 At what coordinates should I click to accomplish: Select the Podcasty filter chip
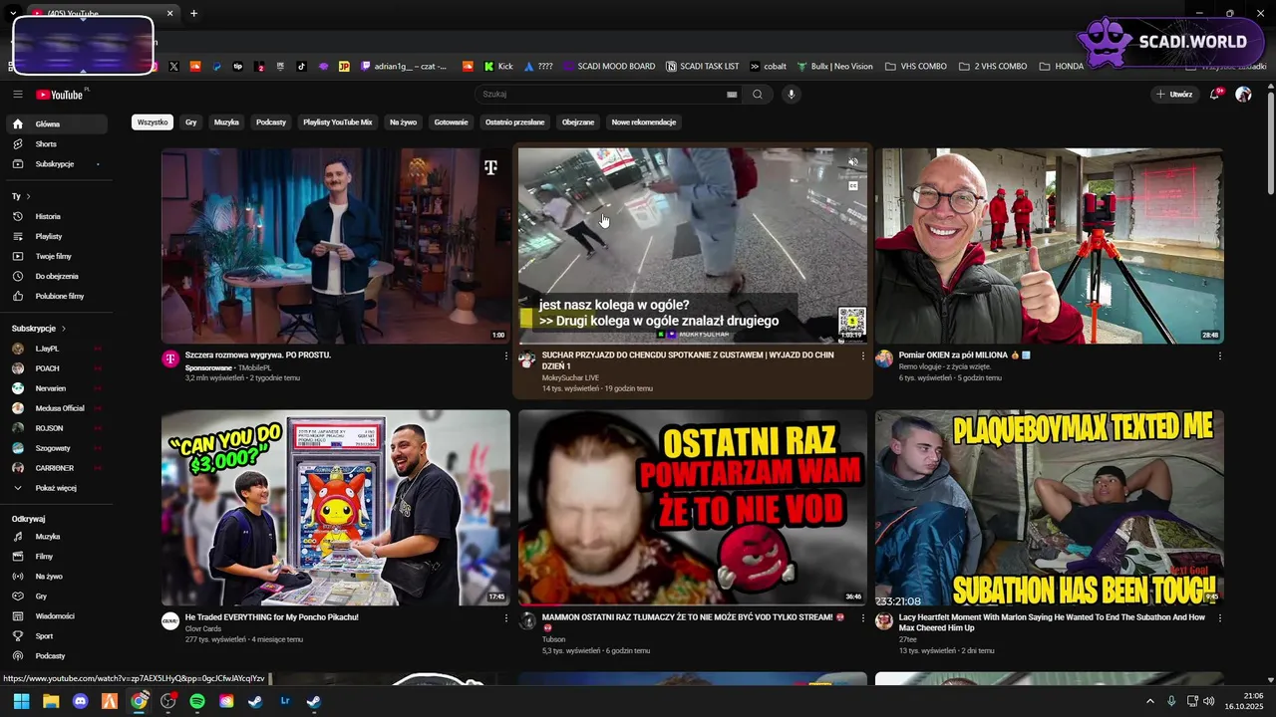tap(271, 122)
